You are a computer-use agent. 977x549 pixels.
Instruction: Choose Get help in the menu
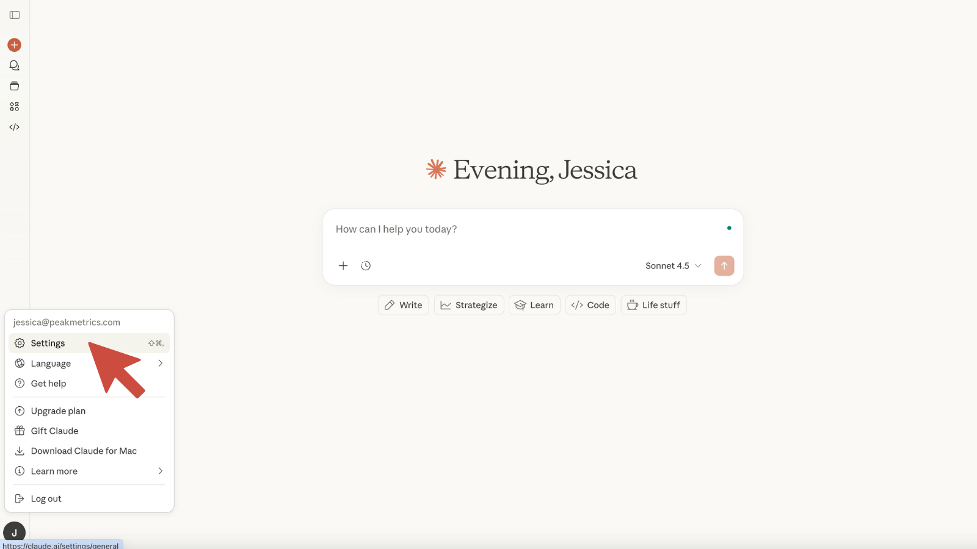49,384
